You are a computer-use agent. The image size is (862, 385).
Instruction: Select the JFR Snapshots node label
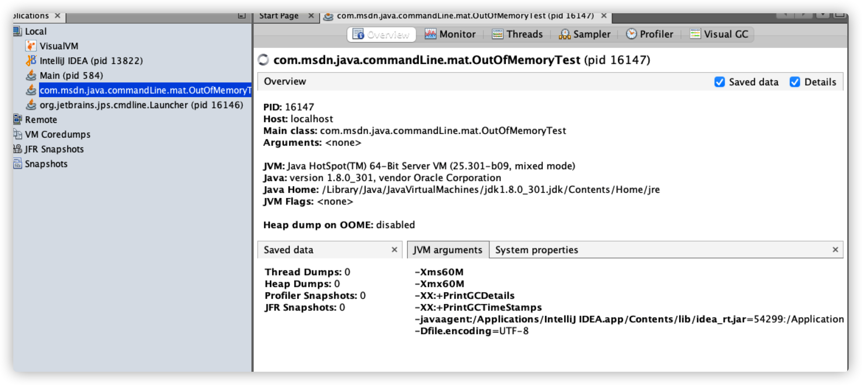coord(54,149)
